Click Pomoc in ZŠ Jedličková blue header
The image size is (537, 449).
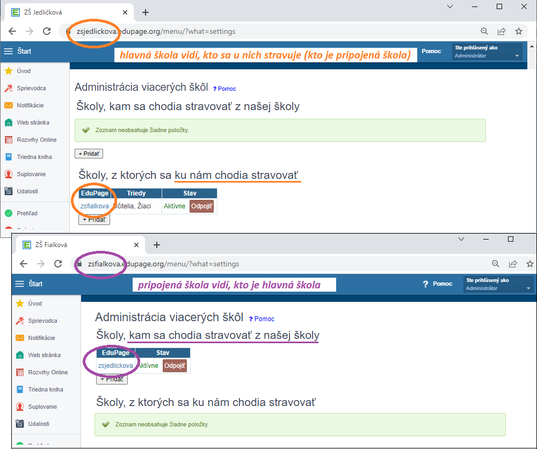[x=431, y=51]
